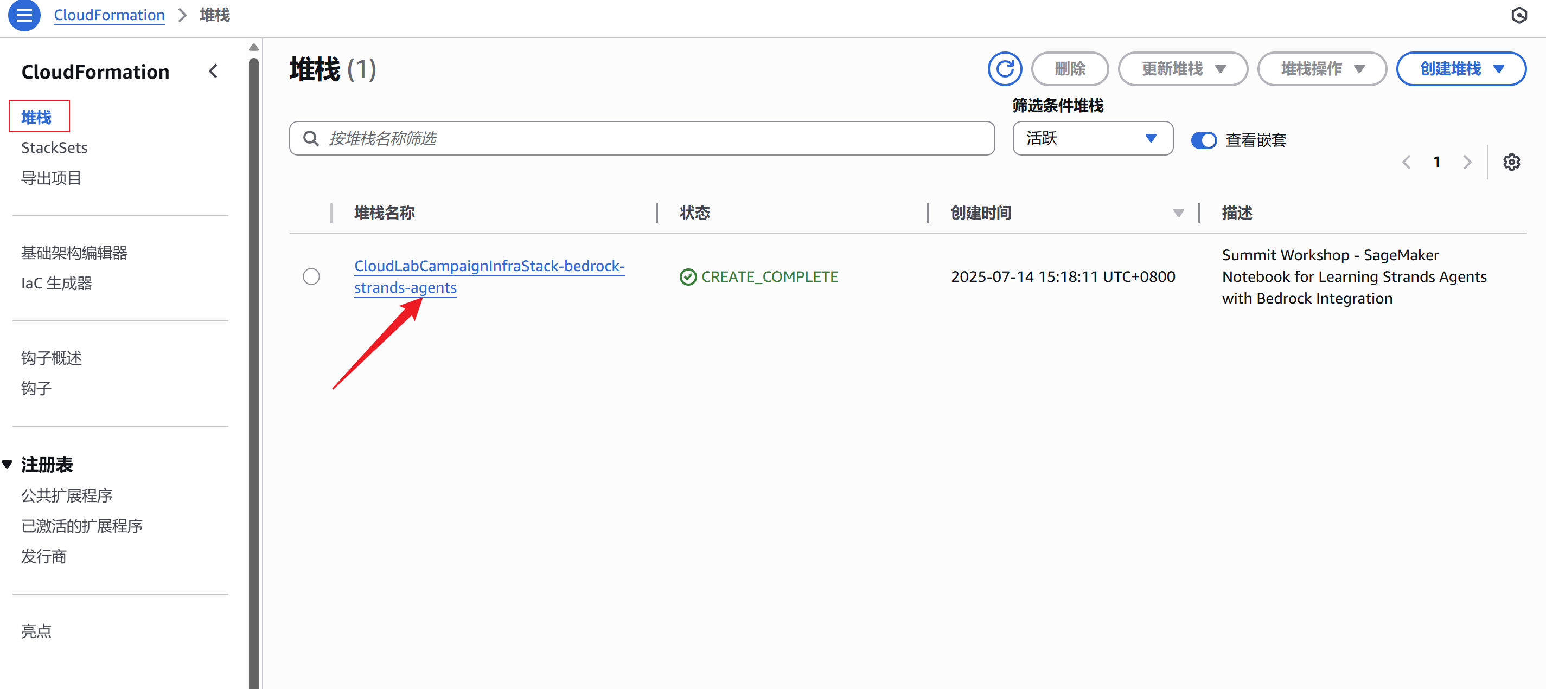The width and height of the screenshot is (1546, 689).
Task: Expand the 更新堆栈 dropdown button
Action: (1183, 69)
